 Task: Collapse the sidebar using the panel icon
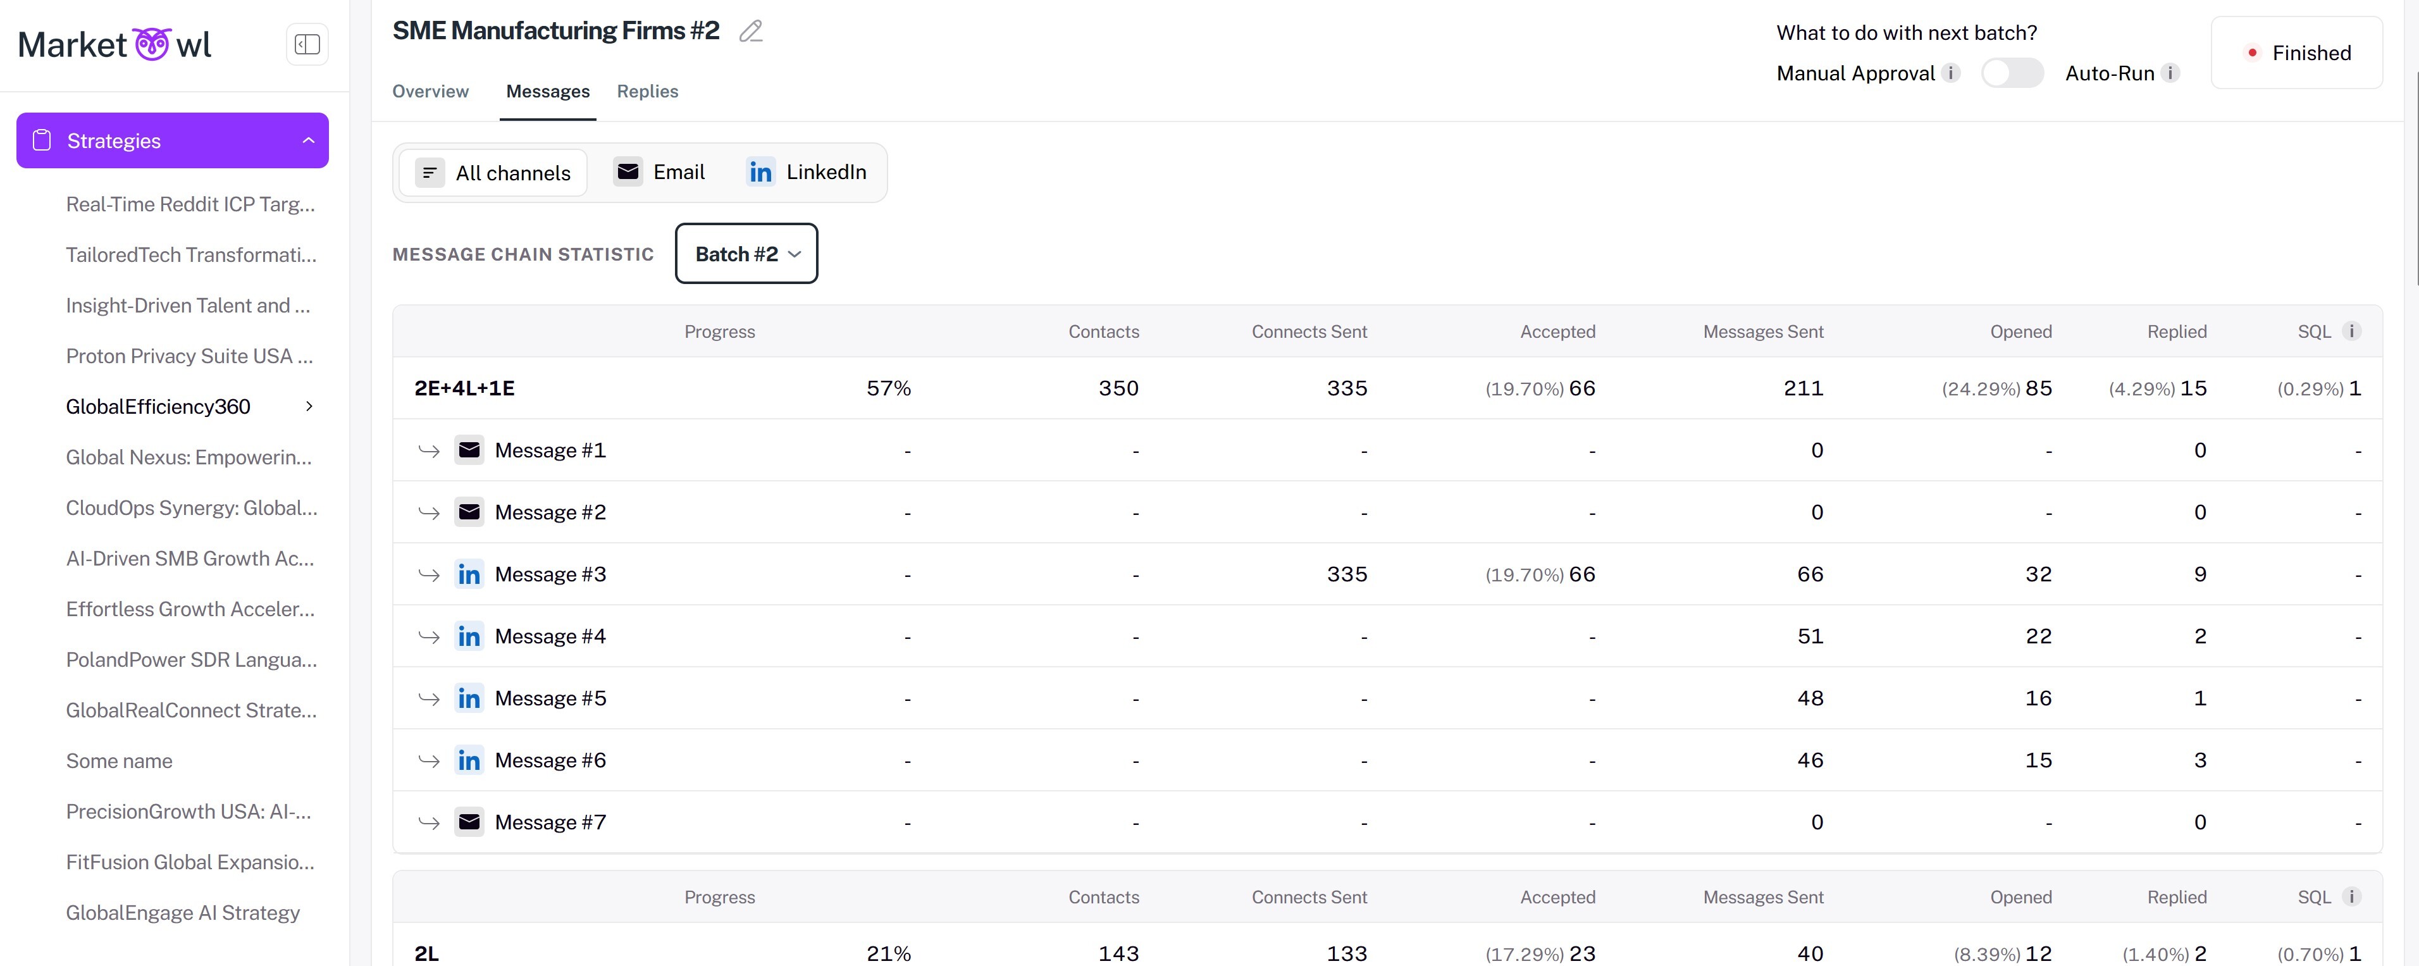coord(307,43)
